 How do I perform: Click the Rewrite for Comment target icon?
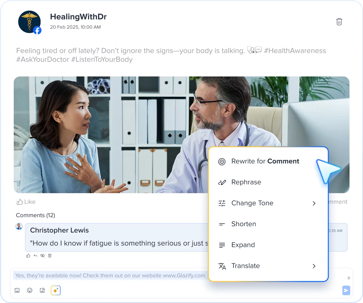click(222, 161)
